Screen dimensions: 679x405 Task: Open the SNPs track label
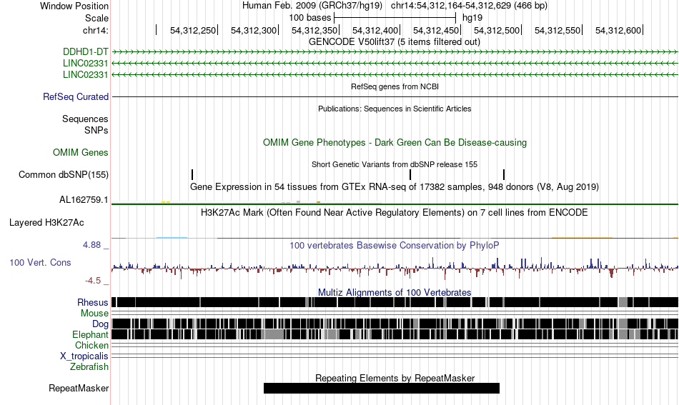(96, 130)
